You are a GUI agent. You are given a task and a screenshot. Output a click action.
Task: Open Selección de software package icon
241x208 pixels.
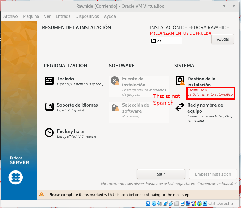coord(115,108)
